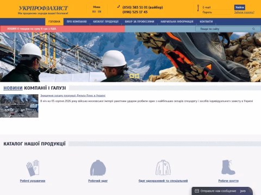Screen dimensions: 261x195
Task: Open Одяг одноразовий та спеціальний link
Action: (x=163, y=181)
